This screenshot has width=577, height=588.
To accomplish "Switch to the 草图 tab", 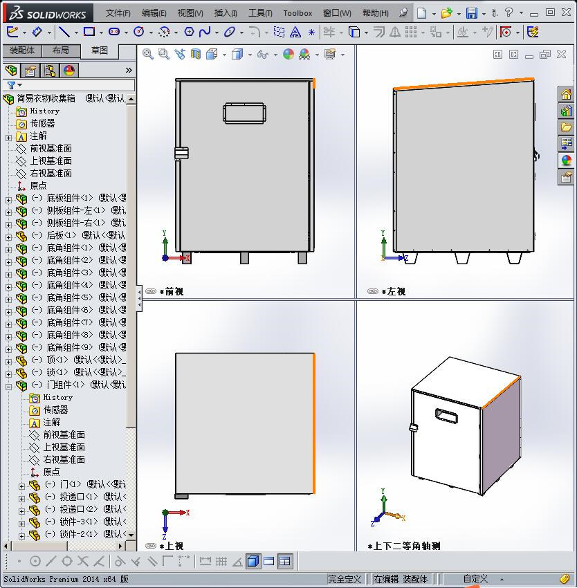I will [100, 50].
